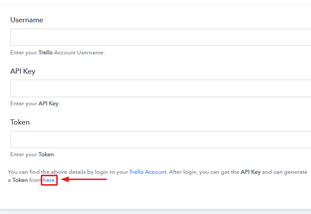Click the 'Enter your Token' hint text
Viewport: 311px width, 214px height.
point(33,155)
